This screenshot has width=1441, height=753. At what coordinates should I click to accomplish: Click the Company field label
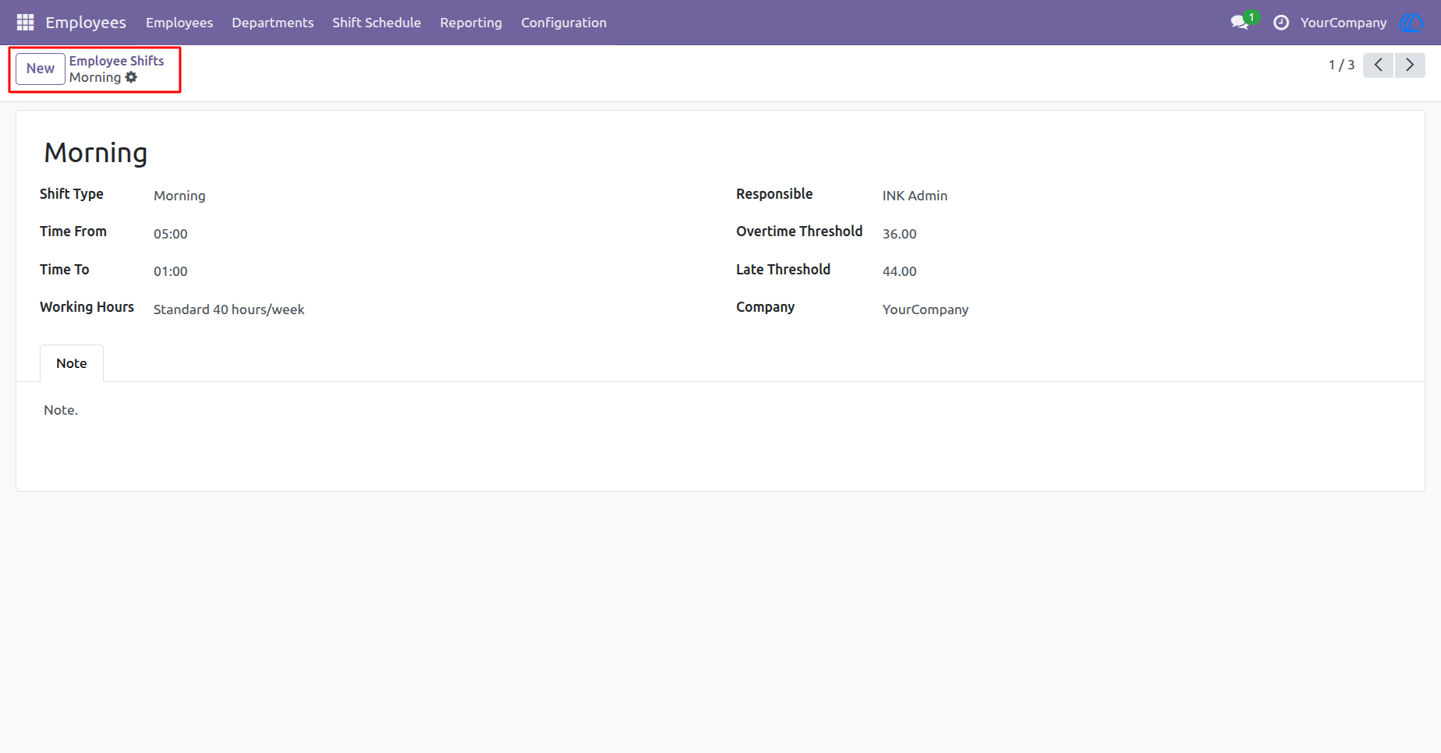[765, 307]
